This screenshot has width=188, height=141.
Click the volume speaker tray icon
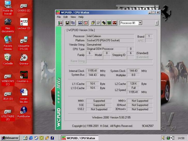164,138
